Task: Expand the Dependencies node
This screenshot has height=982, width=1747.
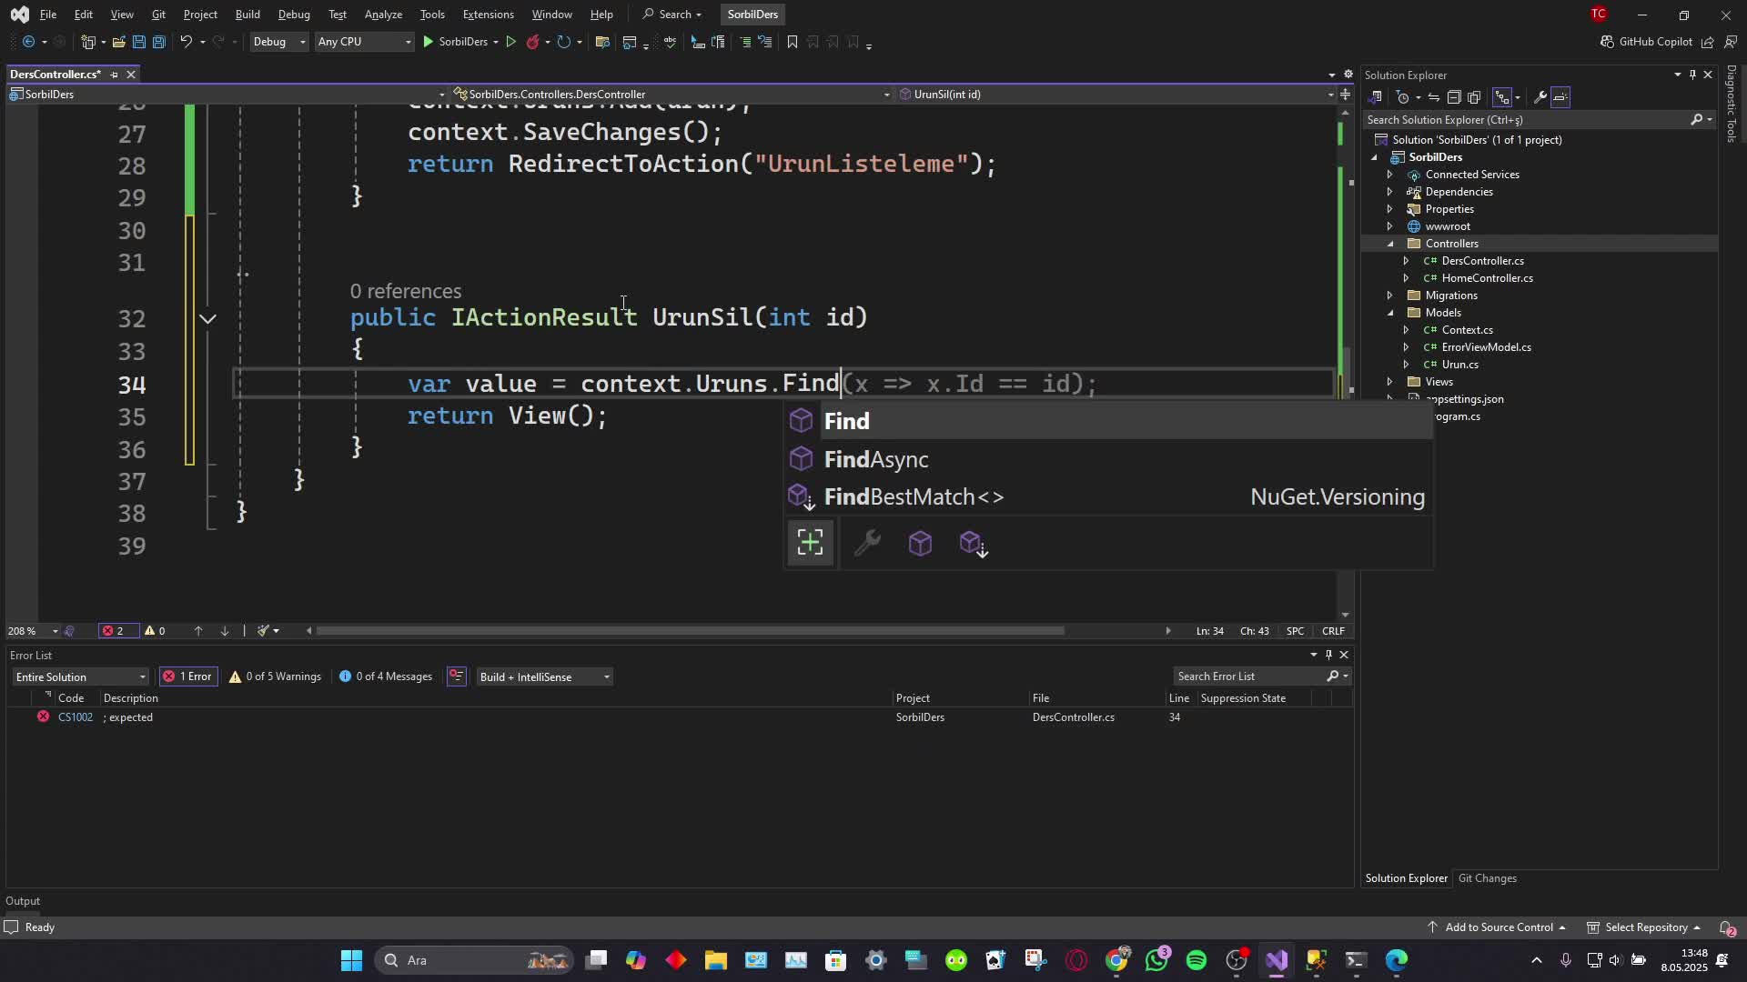Action: tap(1389, 192)
